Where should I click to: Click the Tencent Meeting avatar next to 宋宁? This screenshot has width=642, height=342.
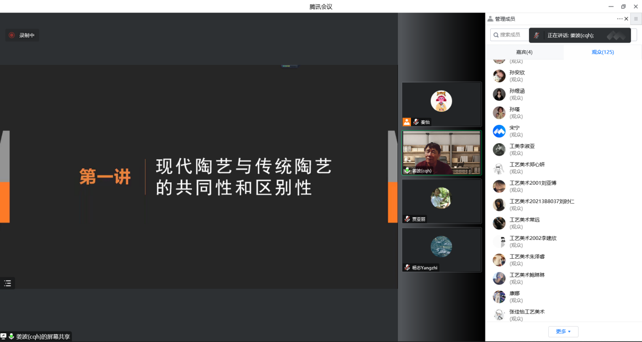(x=499, y=131)
